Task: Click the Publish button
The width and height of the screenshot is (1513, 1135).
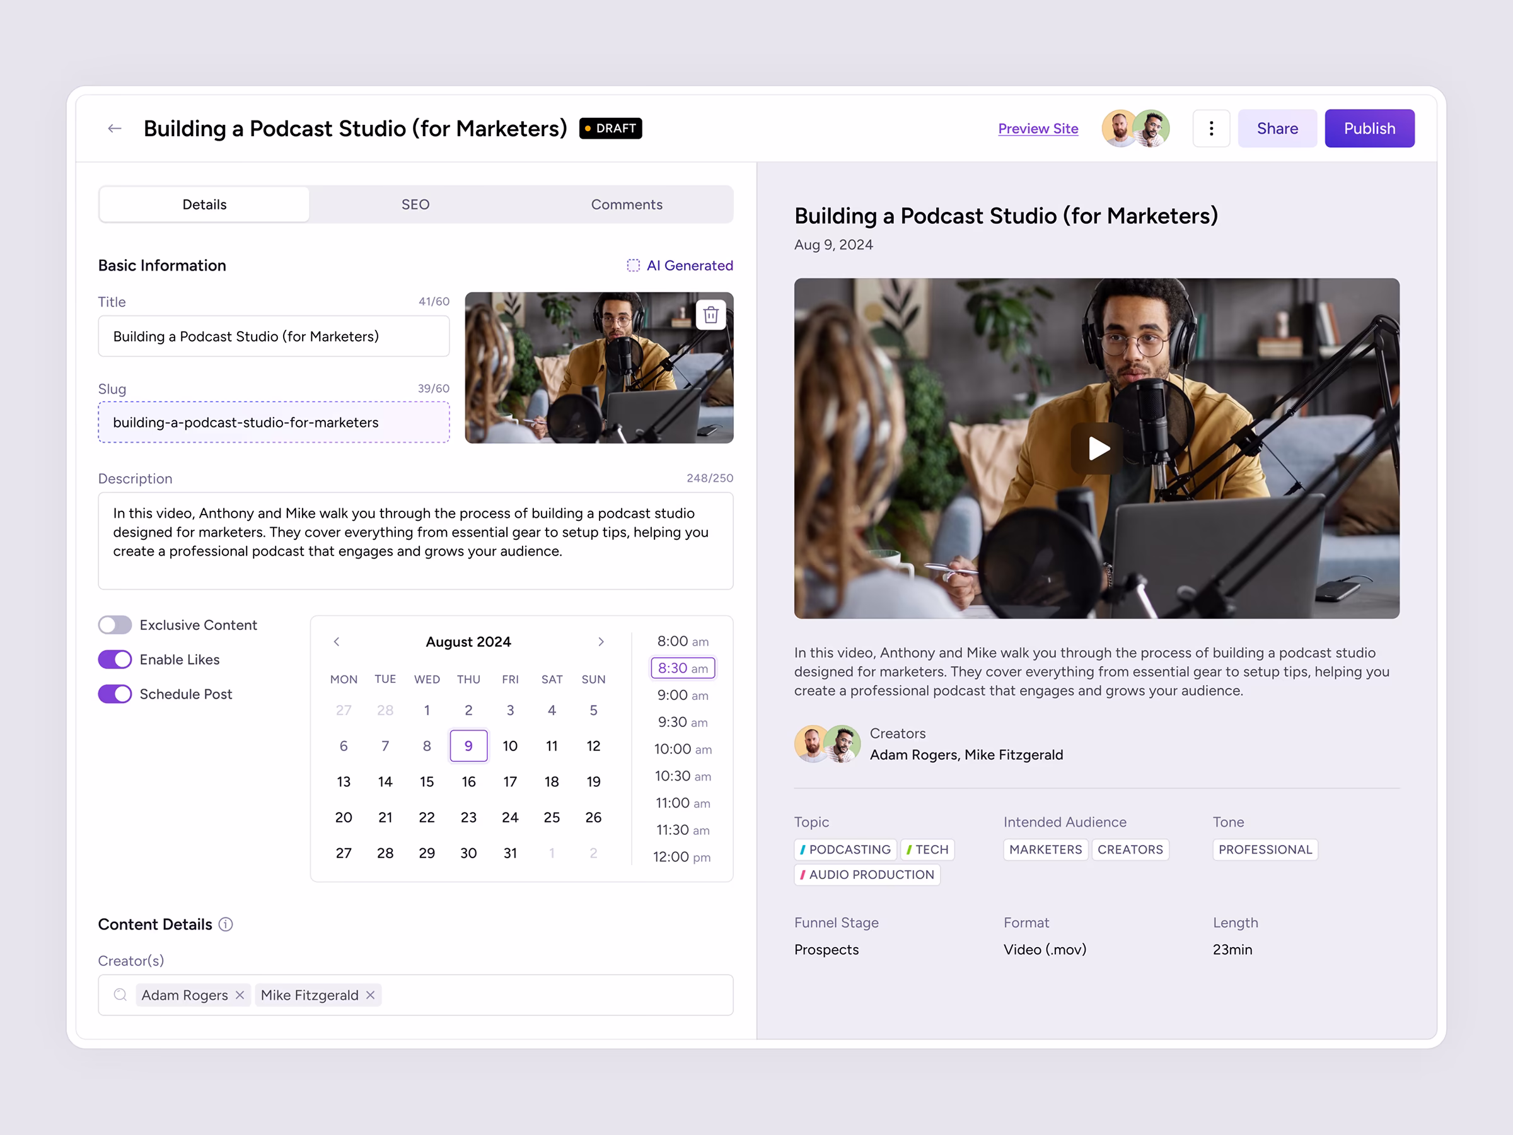Action: click(x=1369, y=129)
